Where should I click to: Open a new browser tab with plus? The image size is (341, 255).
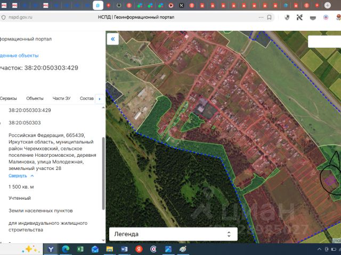click(328, 5)
